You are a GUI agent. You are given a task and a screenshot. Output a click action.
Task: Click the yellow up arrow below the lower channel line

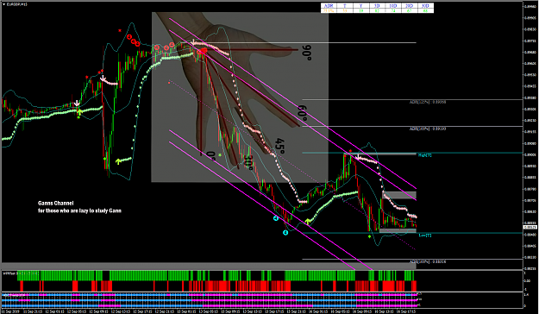tap(308, 222)
